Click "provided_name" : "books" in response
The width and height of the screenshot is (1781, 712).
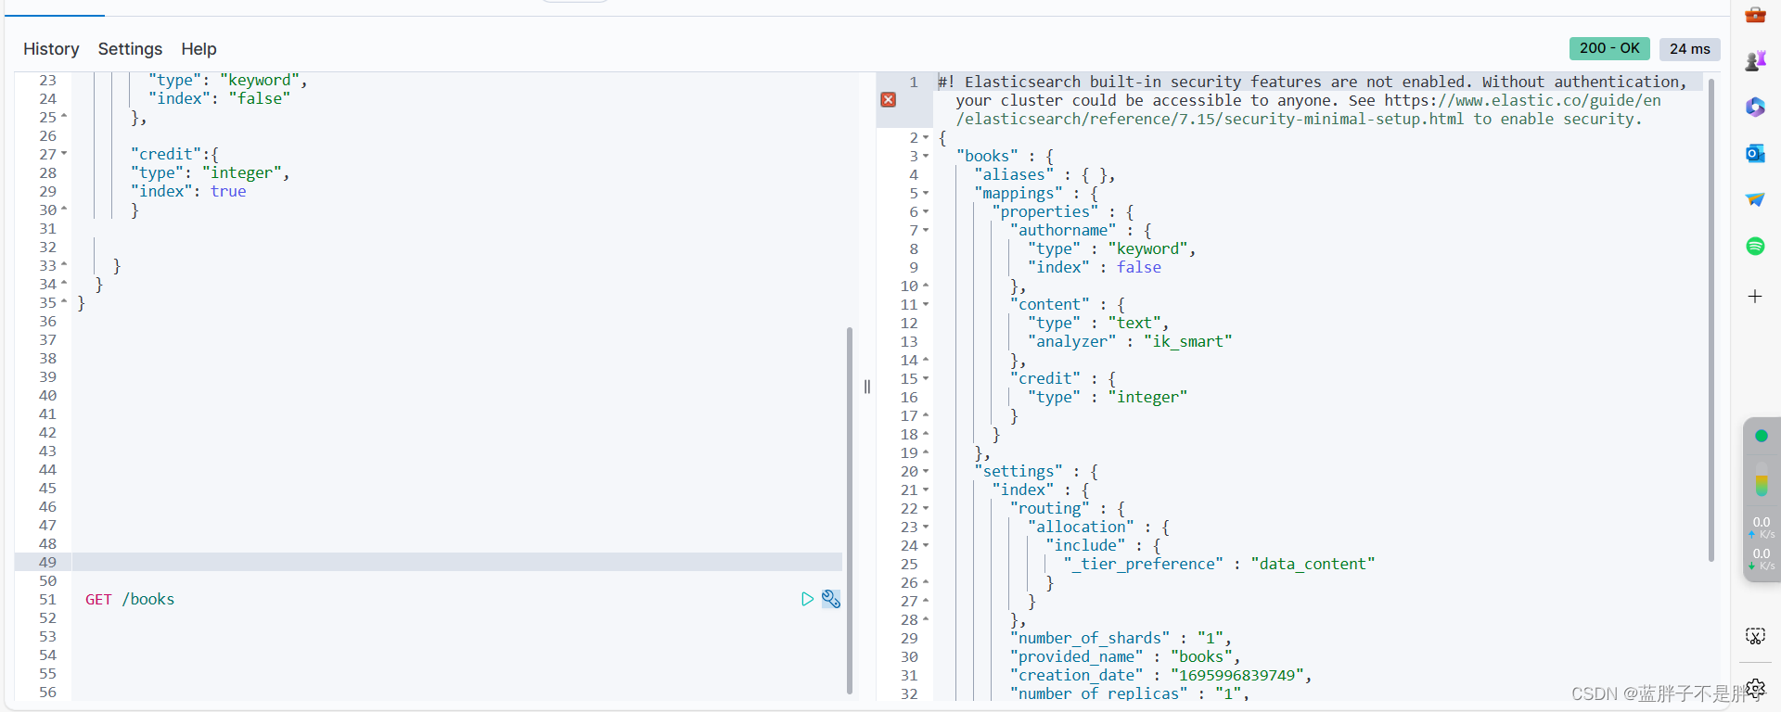coord(1124,656)
